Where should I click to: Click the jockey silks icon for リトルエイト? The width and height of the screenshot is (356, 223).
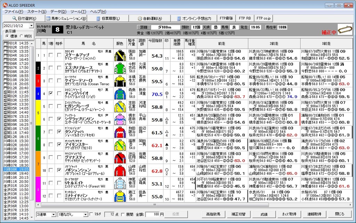pyautogui.click(x=120, y=183)
